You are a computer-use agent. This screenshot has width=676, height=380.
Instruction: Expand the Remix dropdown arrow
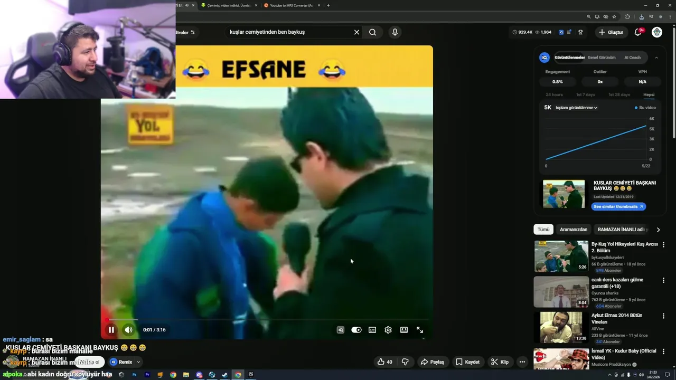pos(138,362)
